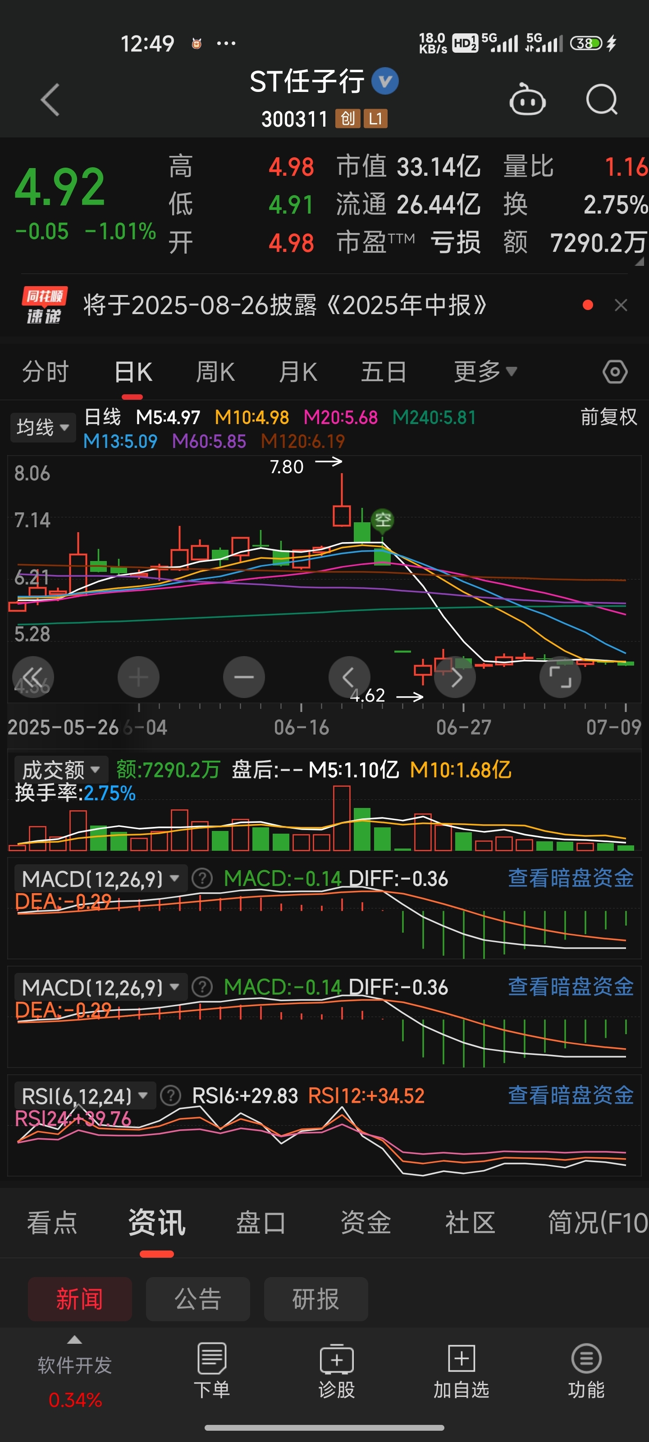Open the AI robot assistant icon

(x=527, y=99)
